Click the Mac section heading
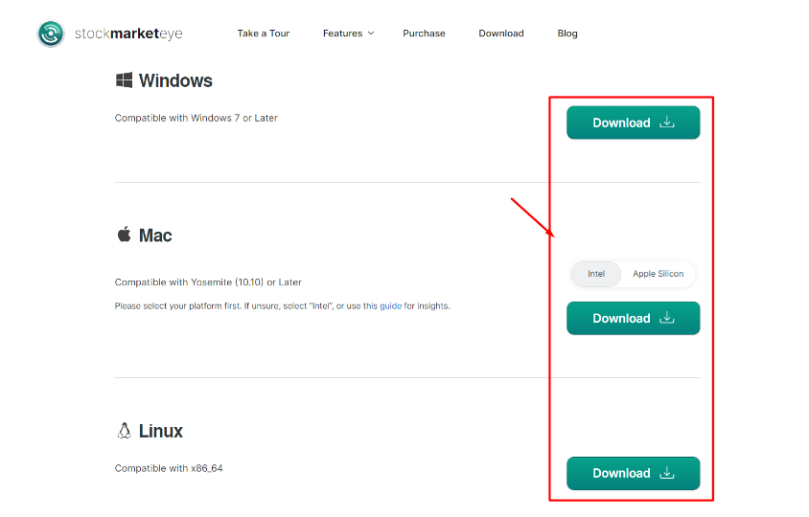809x517 pixels. coord(155,236)
